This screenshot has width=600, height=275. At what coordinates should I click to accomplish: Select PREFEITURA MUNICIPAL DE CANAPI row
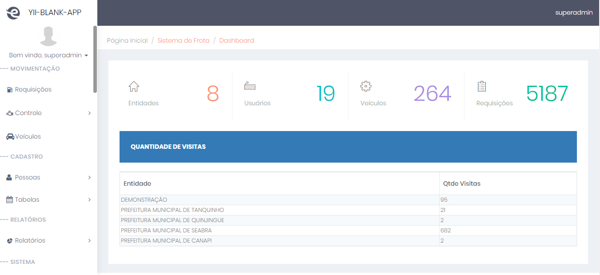tap(348, 241)
